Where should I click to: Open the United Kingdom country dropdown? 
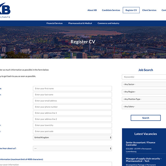[72, 137]
